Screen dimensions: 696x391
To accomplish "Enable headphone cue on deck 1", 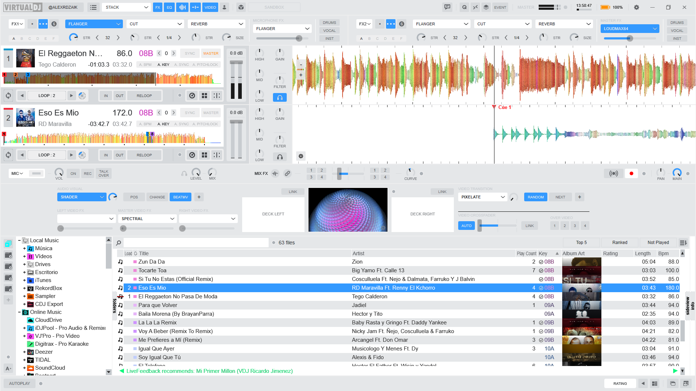I will pyautogui.click(x=280, y=98).
